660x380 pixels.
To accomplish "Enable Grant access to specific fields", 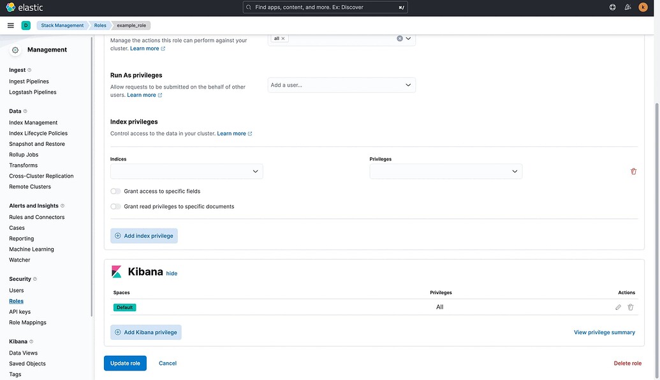I will (115, 191).
